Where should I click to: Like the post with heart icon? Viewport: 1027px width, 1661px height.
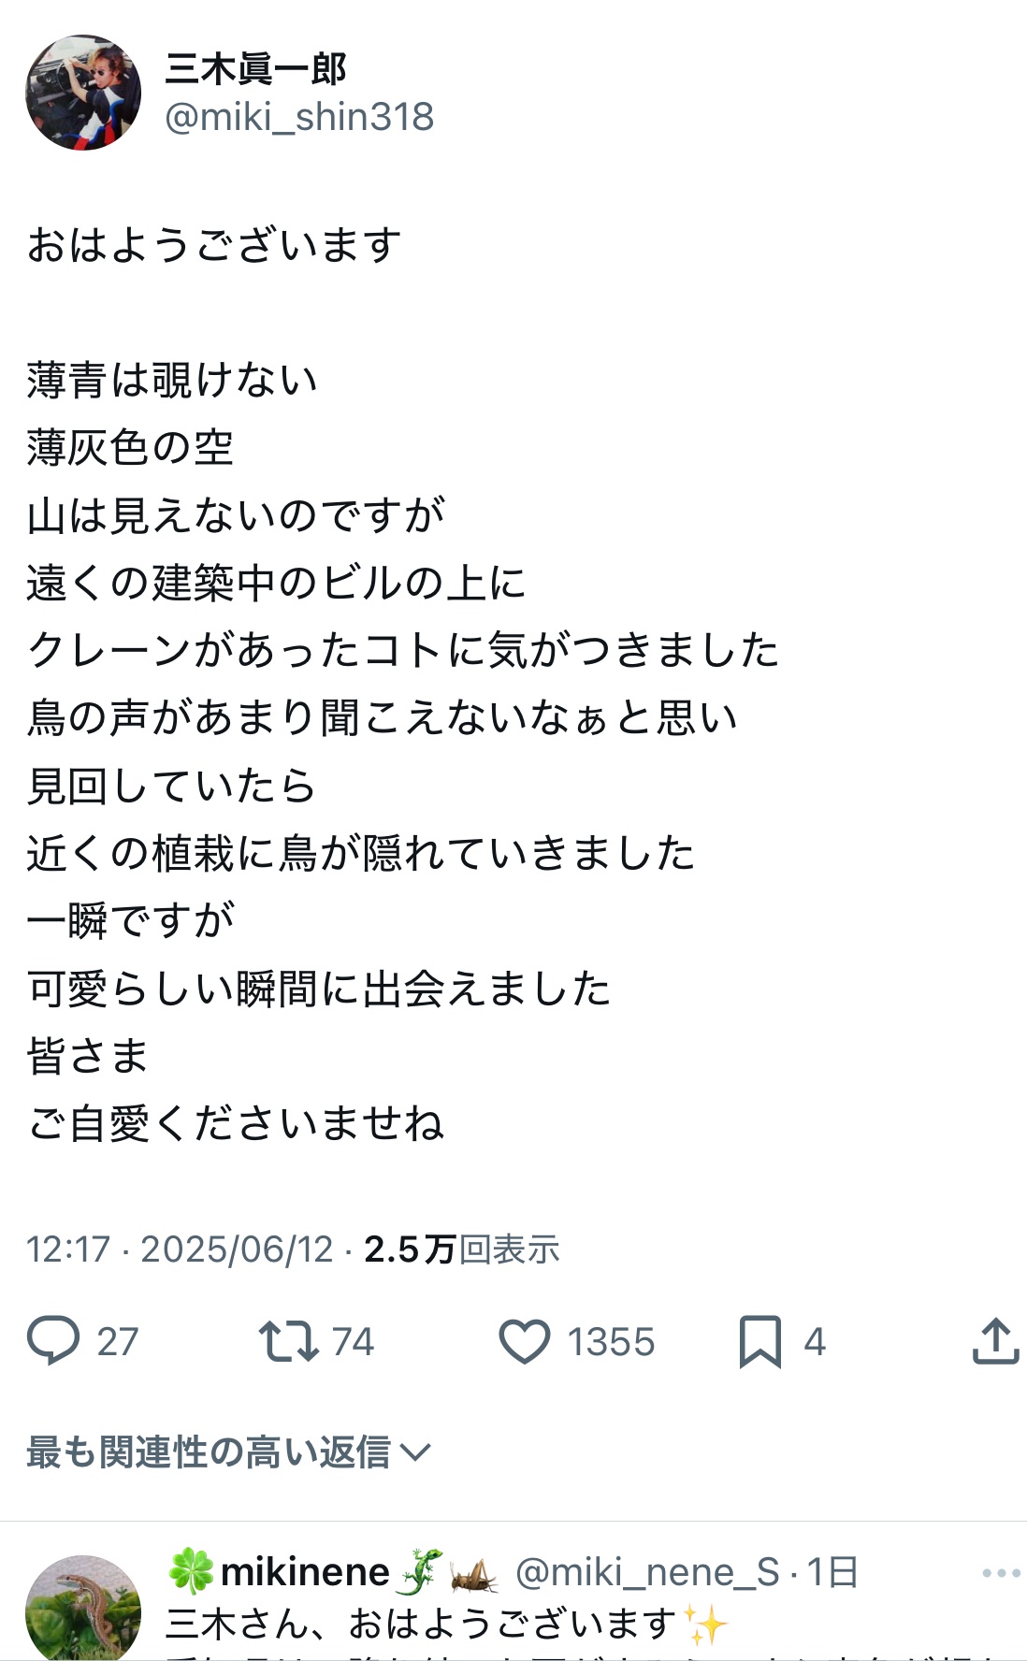(524, 1341)
